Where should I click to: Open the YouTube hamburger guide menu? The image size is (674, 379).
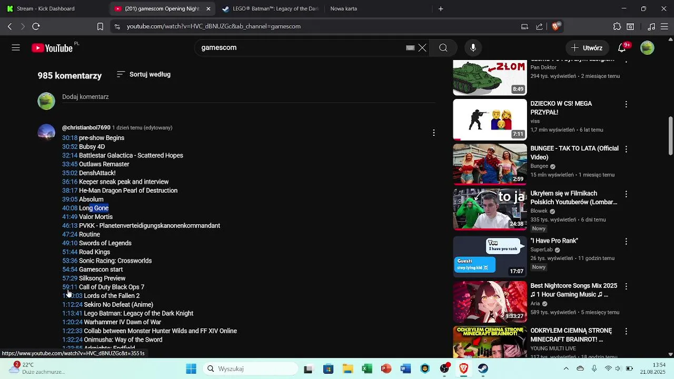(x=16, y=48)
